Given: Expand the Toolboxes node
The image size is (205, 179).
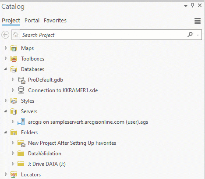Looking at the screenshot, I should (x=6, y=58).
